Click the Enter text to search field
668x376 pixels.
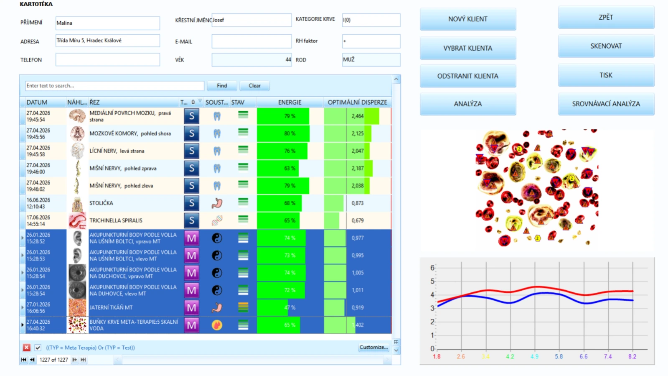(x=114, y=86)
